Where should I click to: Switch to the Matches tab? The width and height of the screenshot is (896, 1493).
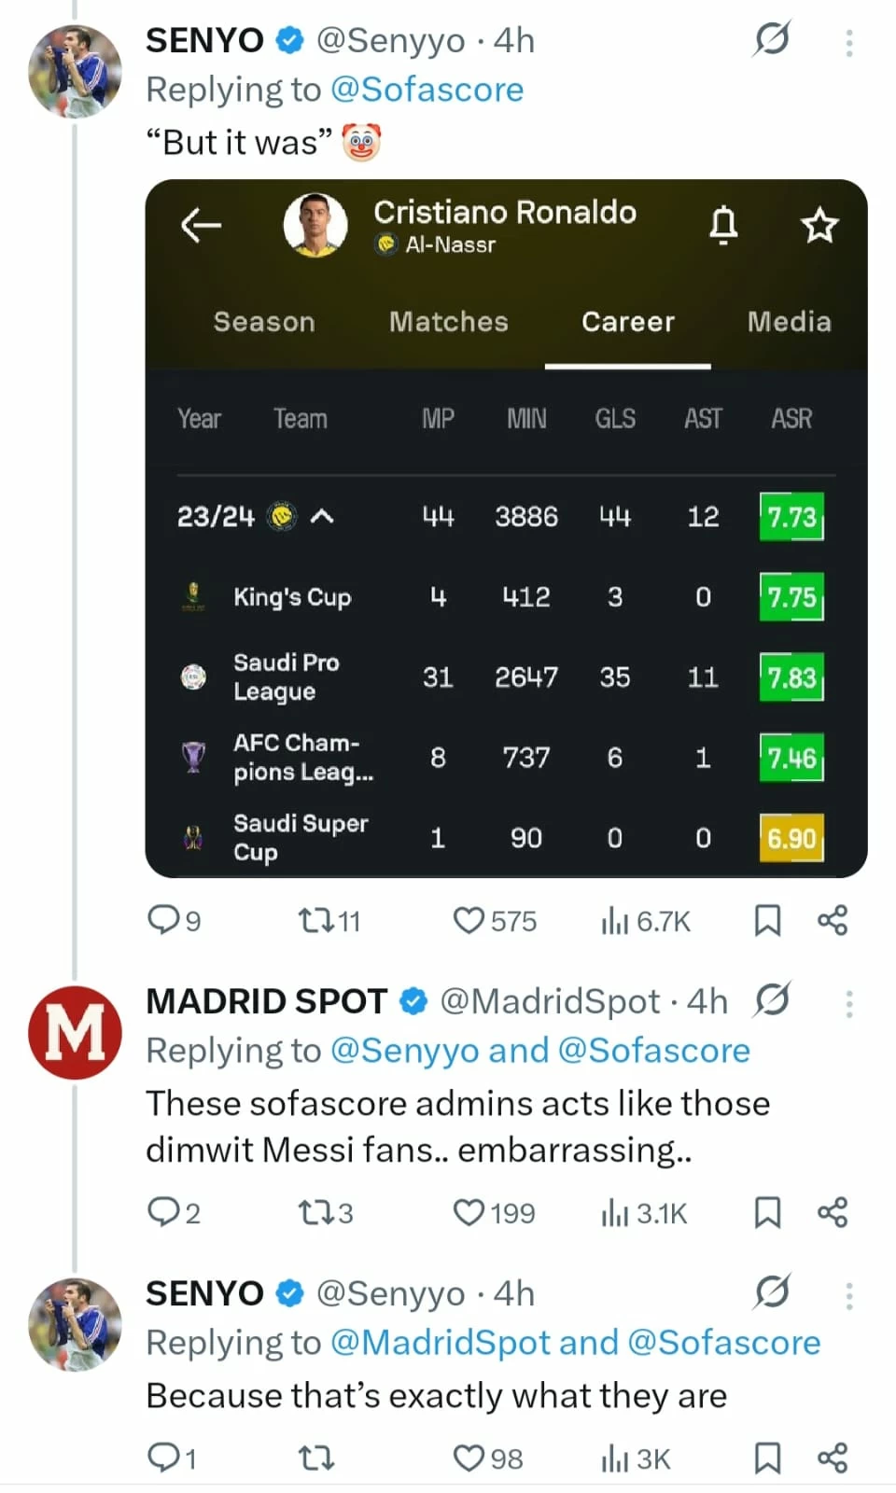[448, 322]
